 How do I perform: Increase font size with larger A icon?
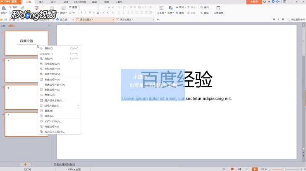point(109,7)
